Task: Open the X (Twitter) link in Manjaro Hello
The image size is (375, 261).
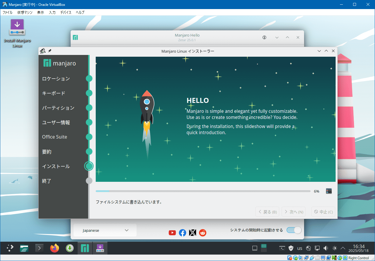Action: click(x=192, y=233)
